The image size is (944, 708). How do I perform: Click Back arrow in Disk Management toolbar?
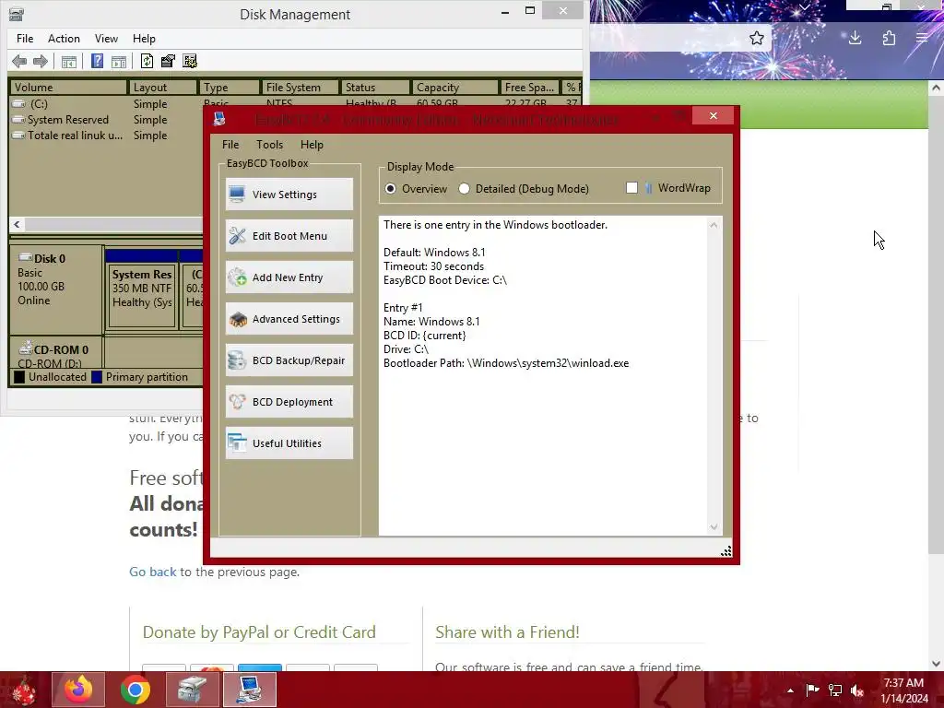coord(19,61)
